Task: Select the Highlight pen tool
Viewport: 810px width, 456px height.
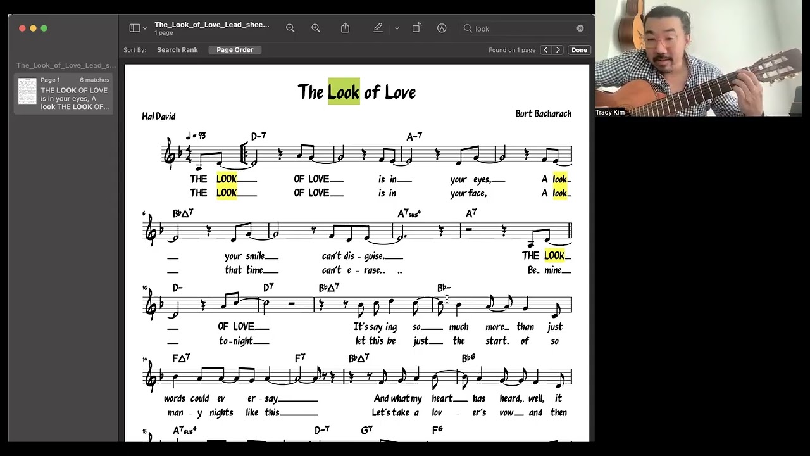Action: [378, 28]
